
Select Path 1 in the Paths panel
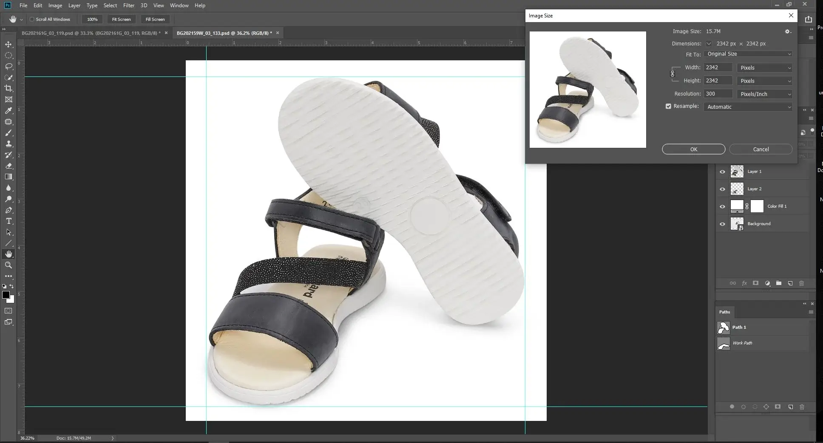pos(740,327)
